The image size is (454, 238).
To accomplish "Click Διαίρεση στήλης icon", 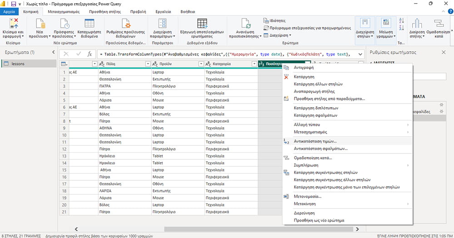I will coord(417,24).
